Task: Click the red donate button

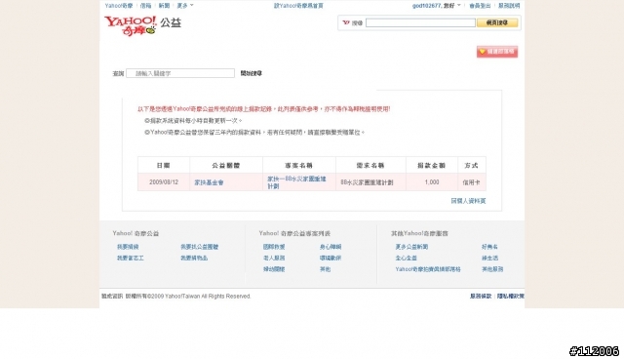Action: 497,52
